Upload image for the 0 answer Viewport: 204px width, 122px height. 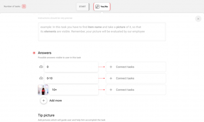[41, 67]
